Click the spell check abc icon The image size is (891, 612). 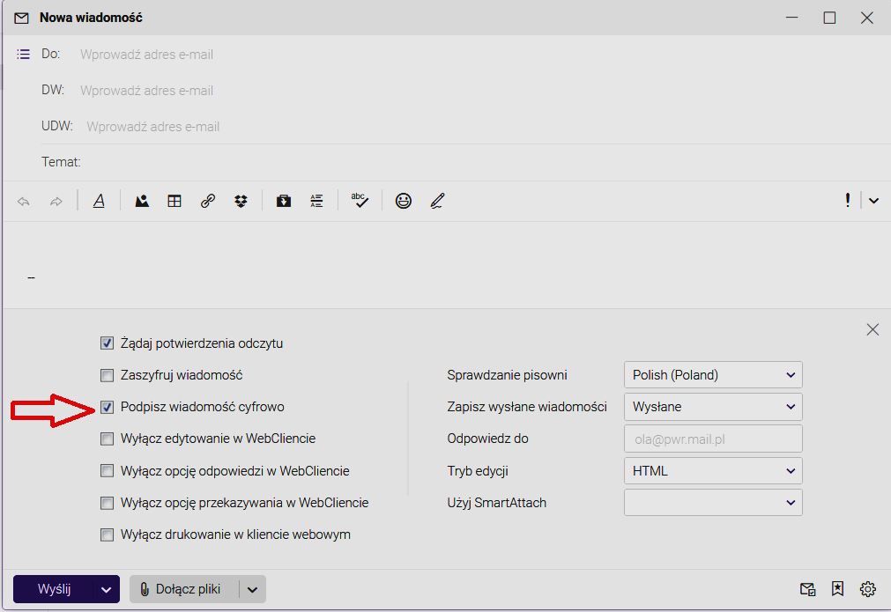point(360,201)
